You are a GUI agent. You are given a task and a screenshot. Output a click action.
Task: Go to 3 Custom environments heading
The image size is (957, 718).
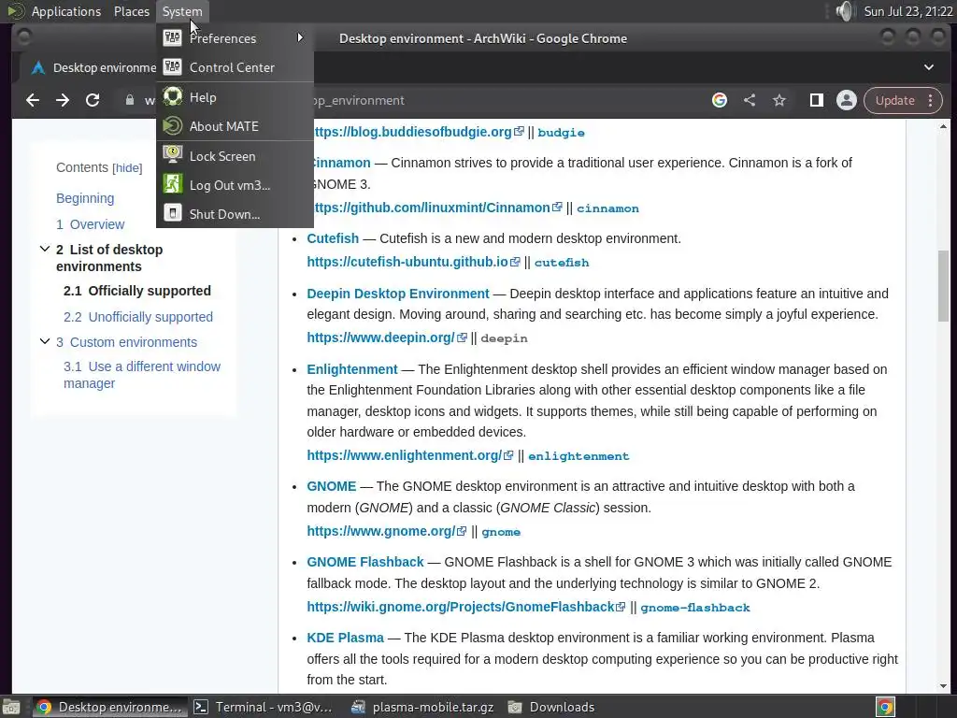tap(126, 342)
